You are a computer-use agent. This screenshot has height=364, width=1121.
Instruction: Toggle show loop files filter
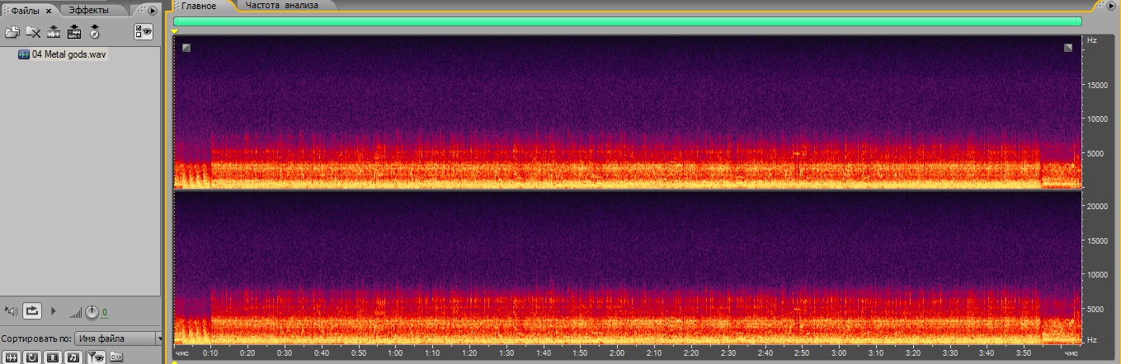tap(31, 357)
